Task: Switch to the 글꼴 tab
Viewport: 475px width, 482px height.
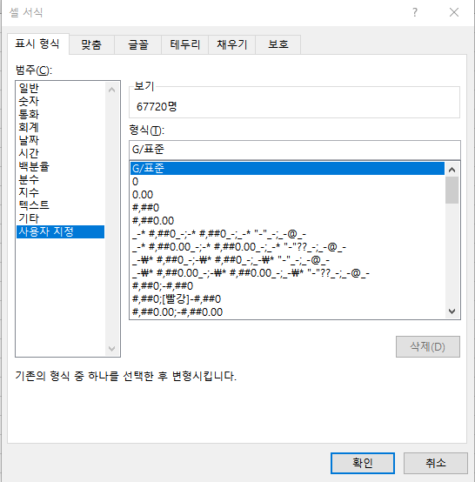Action: (138, 44)
